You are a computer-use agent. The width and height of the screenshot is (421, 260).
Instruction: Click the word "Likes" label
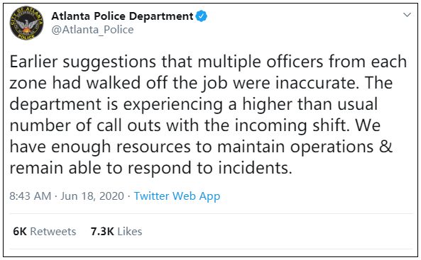[x=130, y=232]
